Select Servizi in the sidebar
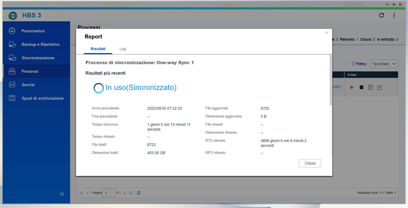Viewport: 408px width, 208px height. click(x=28, y=85)
